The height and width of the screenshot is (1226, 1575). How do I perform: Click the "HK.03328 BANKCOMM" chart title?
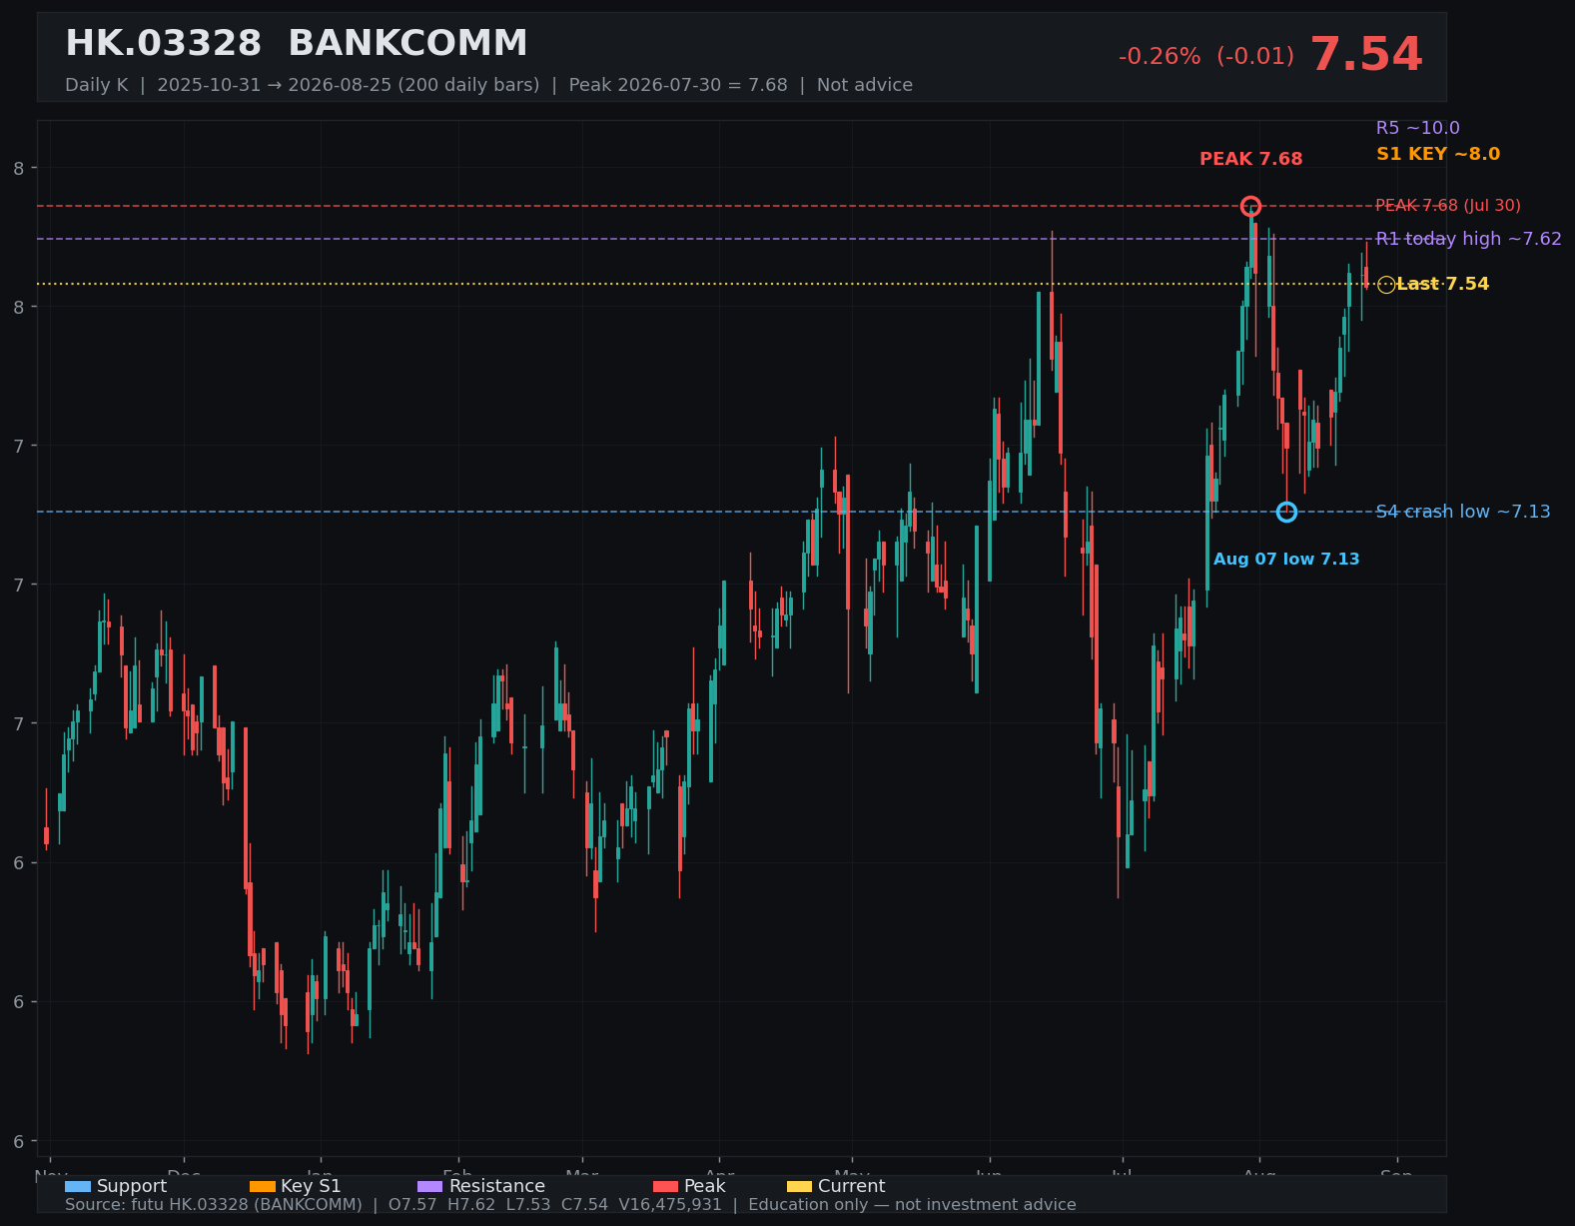(297, 44)
